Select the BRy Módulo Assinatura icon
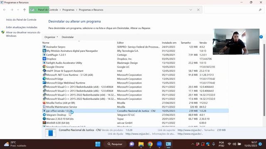Image resolution: width=266 pixels, height=149 pixels. [44, 50]
